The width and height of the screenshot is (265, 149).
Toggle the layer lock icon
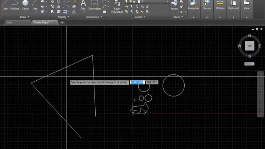tap(135, 1)
